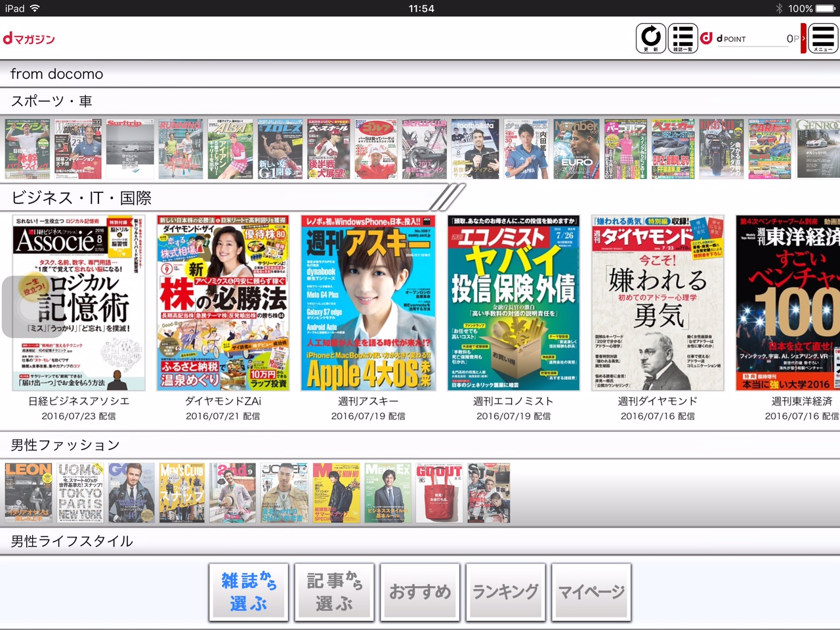Open the CARトップ magazine thumbnail

[x=770, y=149]
